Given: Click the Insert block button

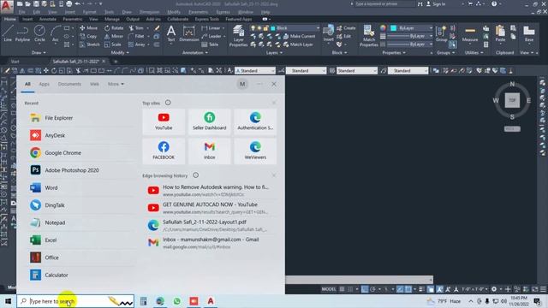Looking at the screenshot, I should click(x=328, y=33).
